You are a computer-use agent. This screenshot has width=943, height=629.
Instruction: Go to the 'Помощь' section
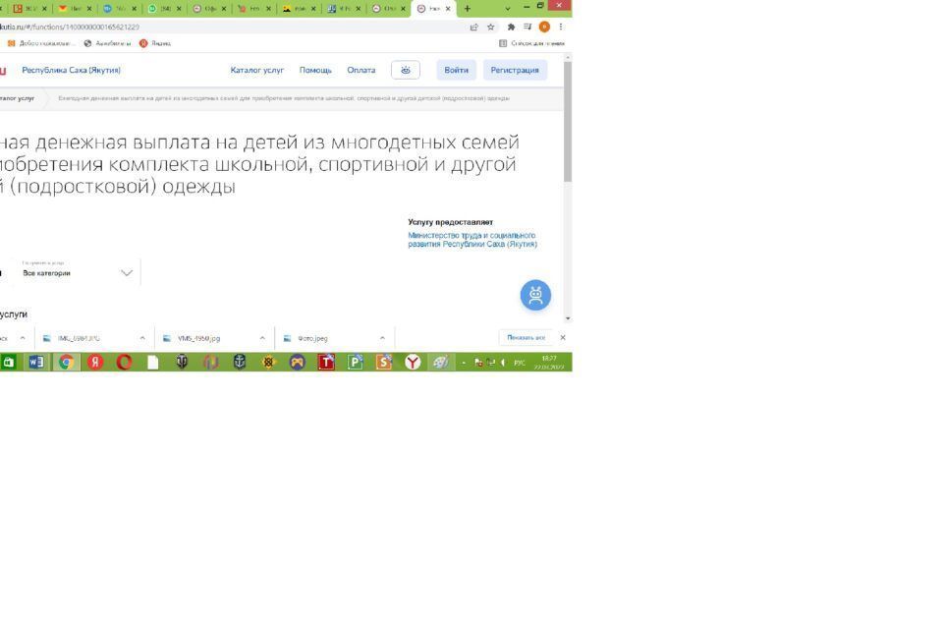(x=315, y=70)
